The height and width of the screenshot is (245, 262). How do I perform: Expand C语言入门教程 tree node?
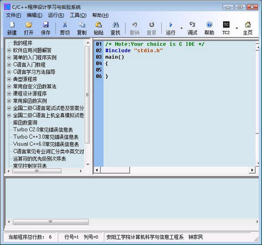[9, 65]
